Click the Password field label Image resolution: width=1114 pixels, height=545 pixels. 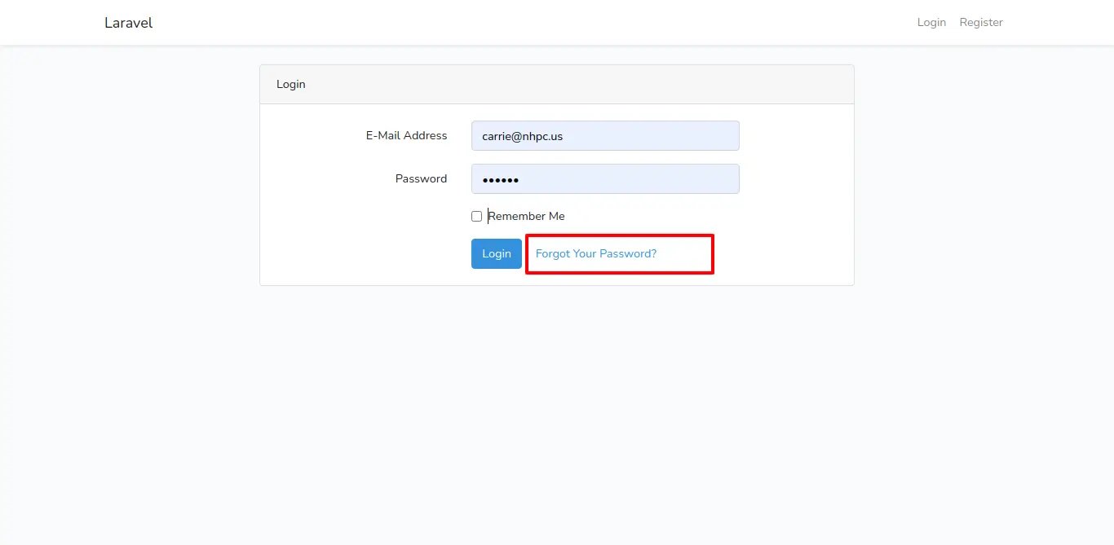[421, 179]
